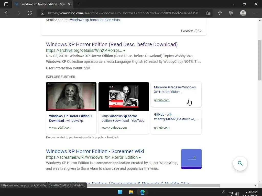Viewport: 262px width, 196px height.
Task: Click the floating search magnifier button
Action: click(240, 163)
